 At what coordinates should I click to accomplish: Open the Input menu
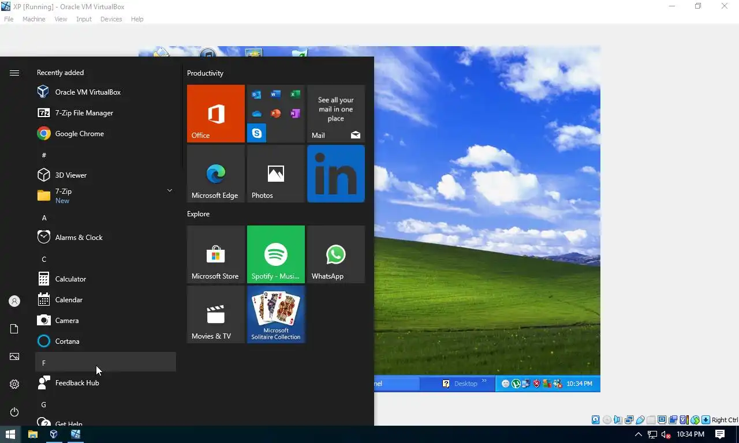[x=84, y=19]
